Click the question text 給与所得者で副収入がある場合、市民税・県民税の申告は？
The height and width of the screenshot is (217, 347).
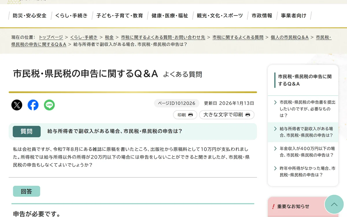click(x=115, y=131)
